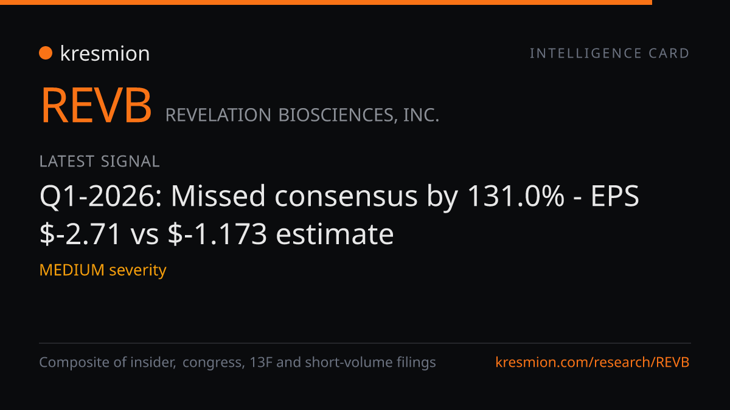730x410 pixels.
Task: Click short-volume filings in the footer
Action: pyautogui.click(x=370, y=363)
